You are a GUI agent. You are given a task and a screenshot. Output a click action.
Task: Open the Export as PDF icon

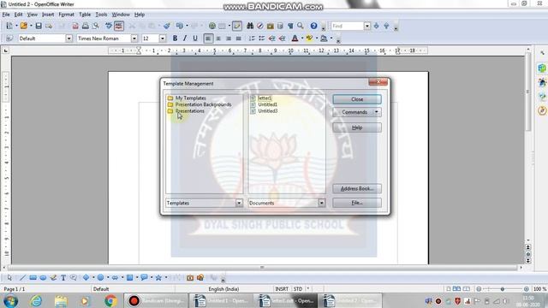(x=75, y=26)
